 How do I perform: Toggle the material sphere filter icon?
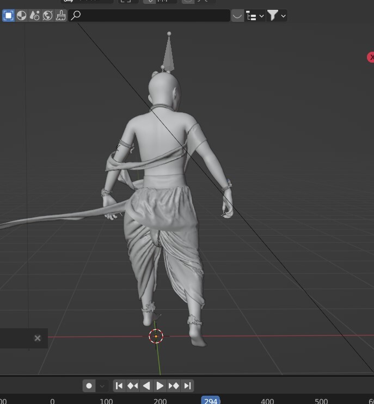pyautogui.click(x=21, y=16)
